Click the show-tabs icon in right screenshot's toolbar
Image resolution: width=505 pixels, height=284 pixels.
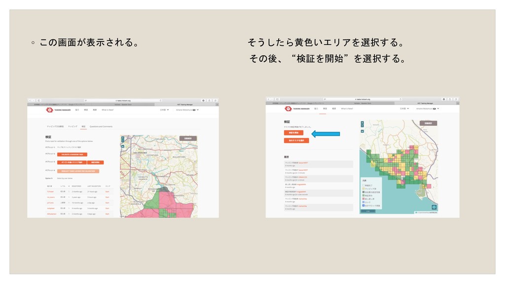456,99
